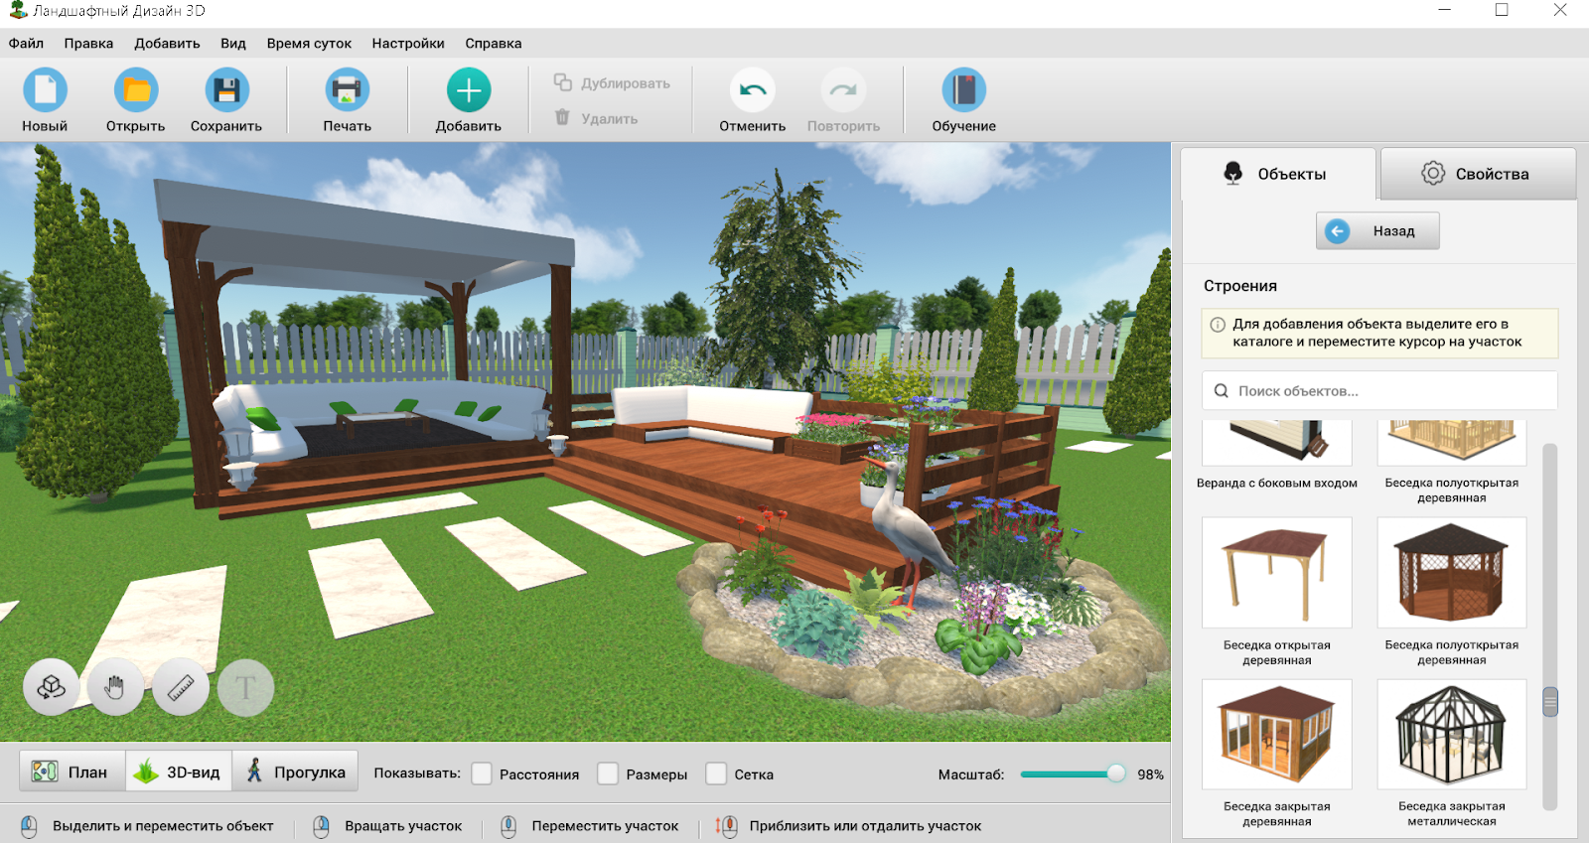
Task: Save the project with the Сохранить icon
Action: (x=226, y=90)
